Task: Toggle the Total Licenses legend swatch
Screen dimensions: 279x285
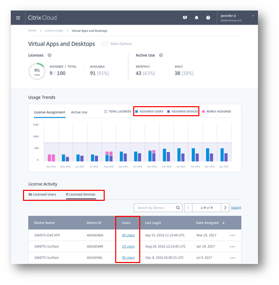Action: tap(106, 111)
